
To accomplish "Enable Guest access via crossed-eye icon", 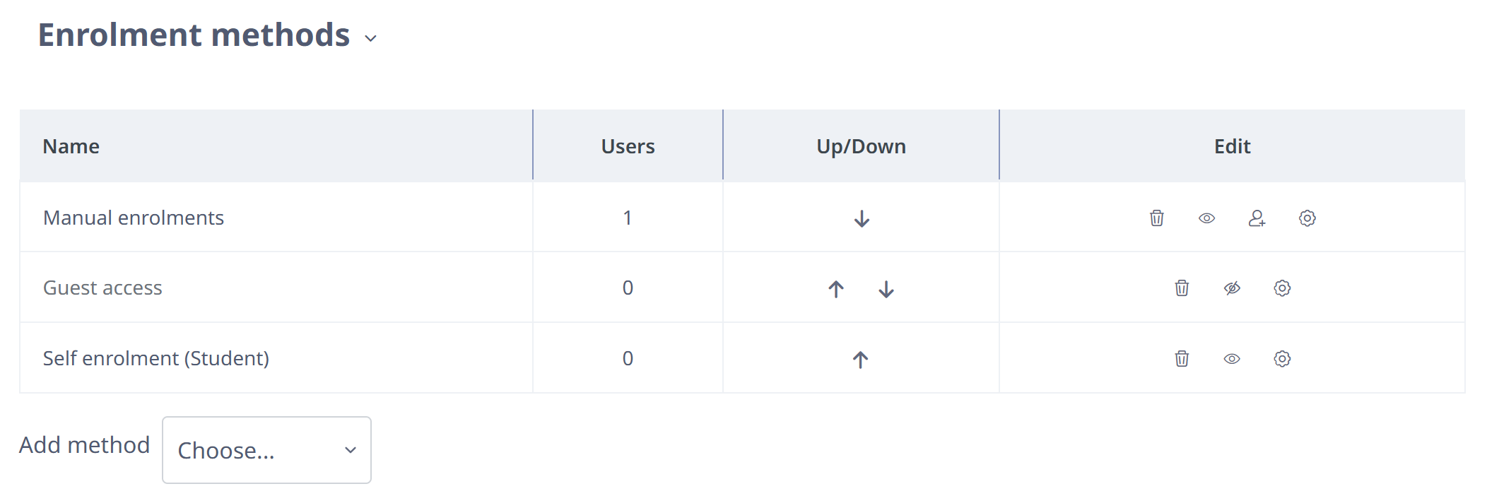I will click(1232, 288).
